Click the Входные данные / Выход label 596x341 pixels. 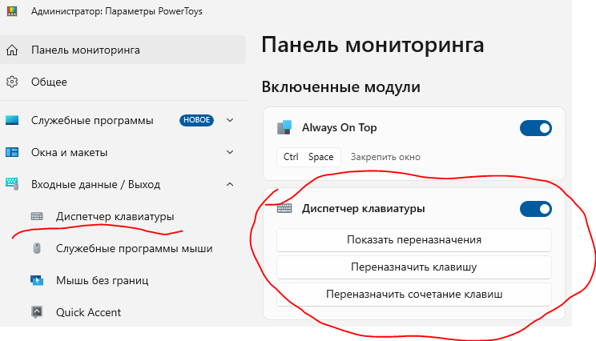tap(96, 184)
